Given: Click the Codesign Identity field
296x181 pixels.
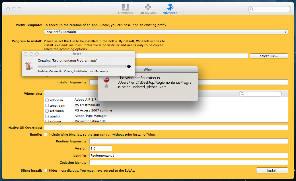Looking at the screenshot, I should [x=189, y=162].
